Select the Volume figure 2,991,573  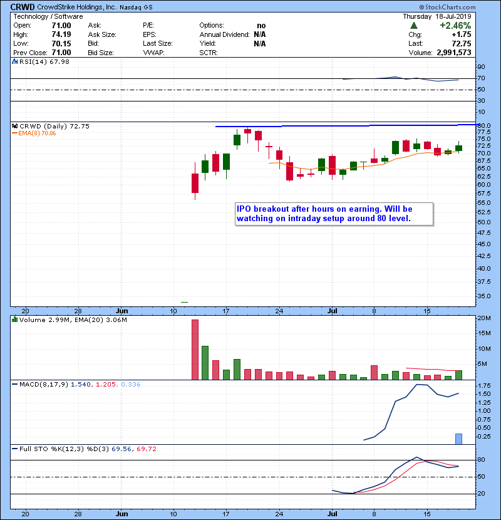click(454, 53)
